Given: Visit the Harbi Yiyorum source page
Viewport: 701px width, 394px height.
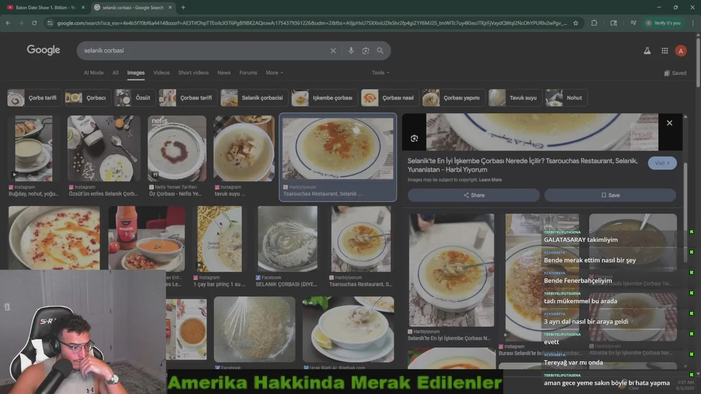Looking at the screenshot, I should (662, 163).
